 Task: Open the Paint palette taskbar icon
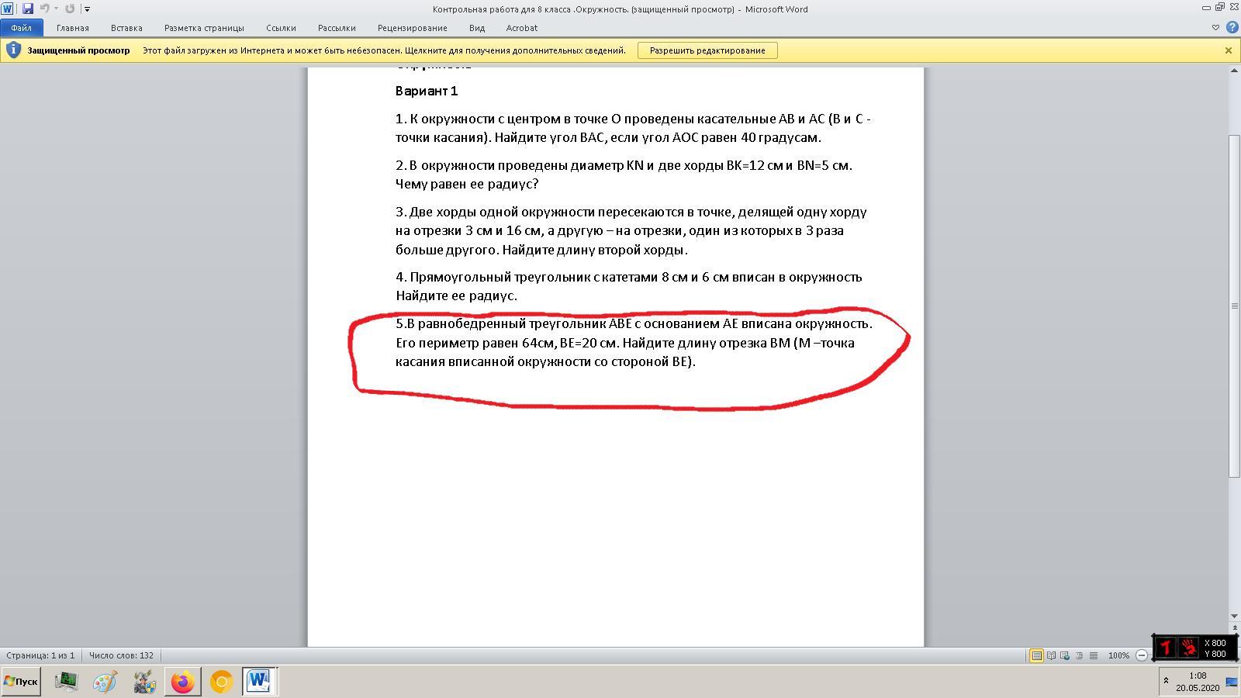pyautogui.click(x=105, y=682)
